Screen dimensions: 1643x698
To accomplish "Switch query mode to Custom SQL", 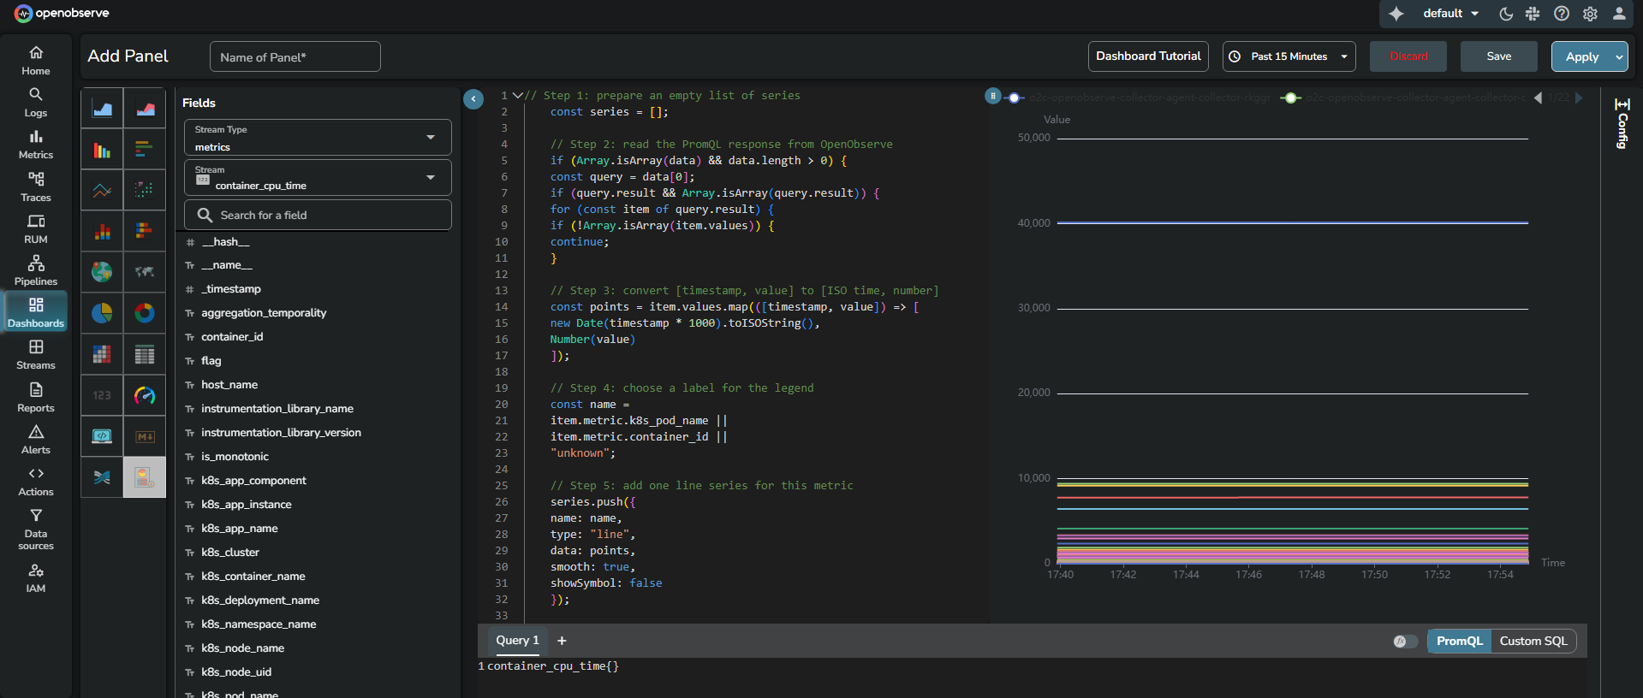I will (1533, 642).
